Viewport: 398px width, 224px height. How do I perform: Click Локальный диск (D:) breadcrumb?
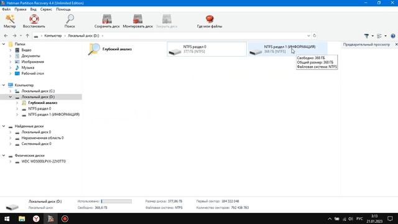click(x=83, y=36)
